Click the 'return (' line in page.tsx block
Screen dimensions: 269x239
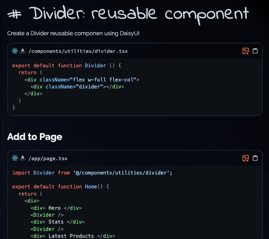point(30,194)
